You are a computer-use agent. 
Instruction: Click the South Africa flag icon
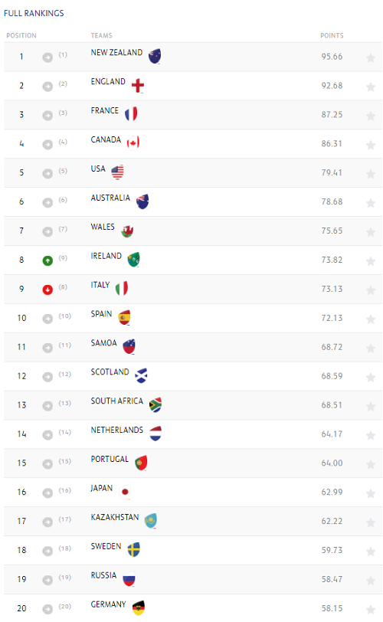[155, 404]
